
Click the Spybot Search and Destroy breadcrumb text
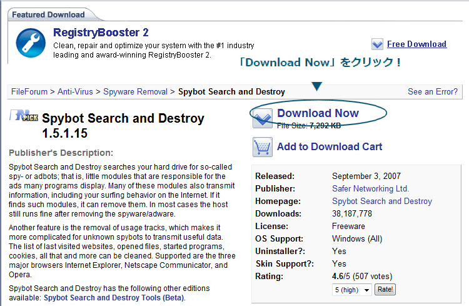click(231, 91)
